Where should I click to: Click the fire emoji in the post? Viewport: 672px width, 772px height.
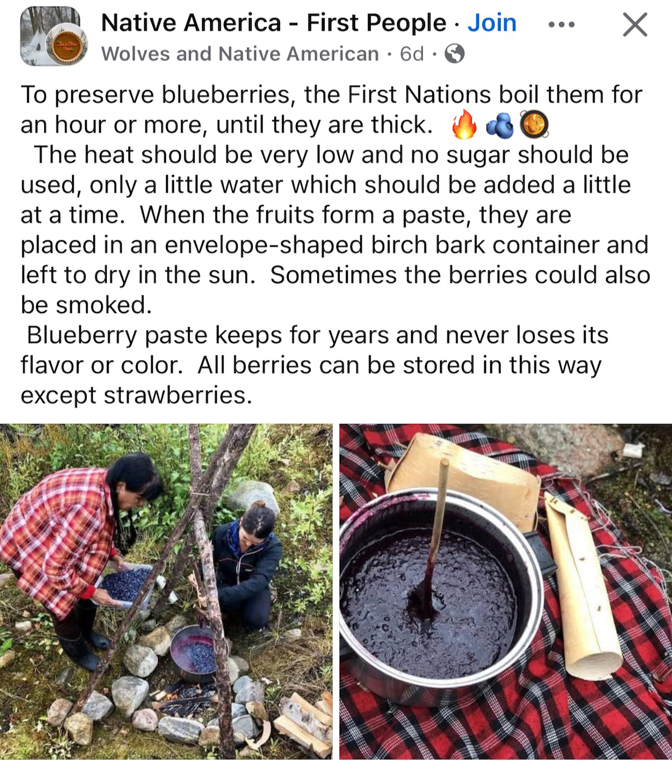(x=464, y=125)
